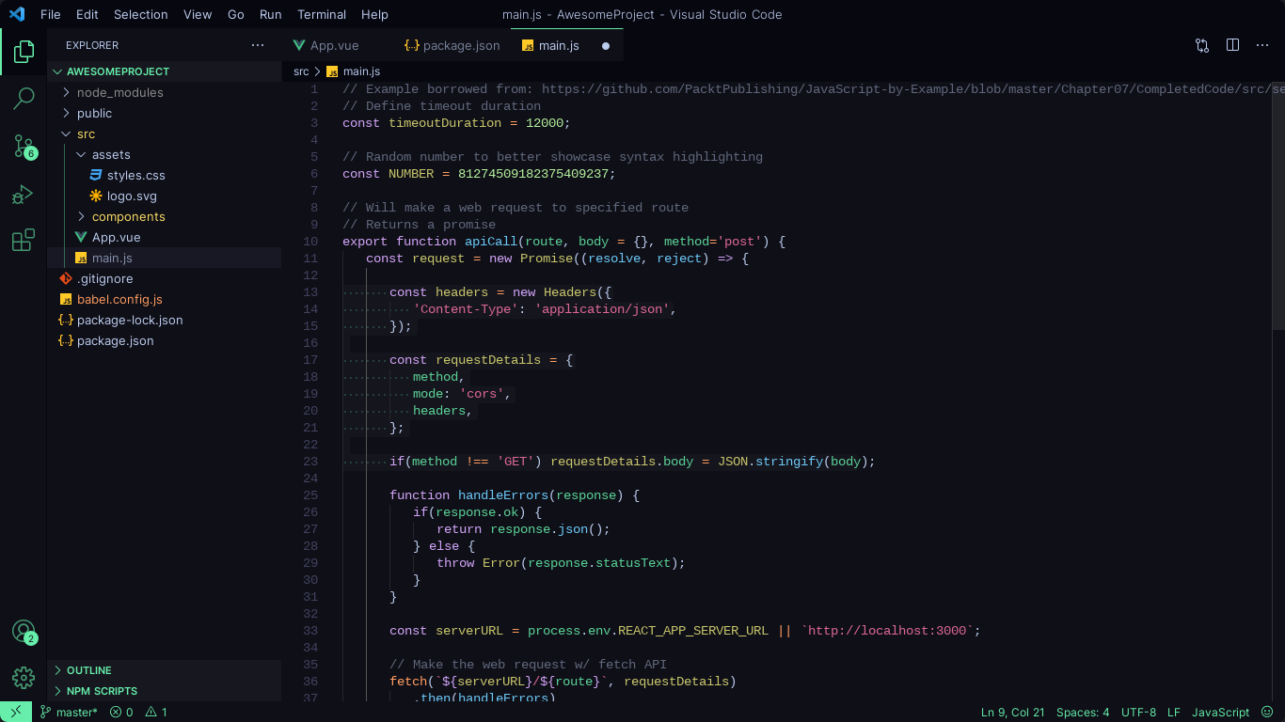Open Explorer more actions ellipsis

(258, 45)
